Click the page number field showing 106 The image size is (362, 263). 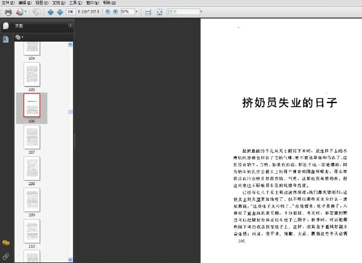(x=71, y=11)
